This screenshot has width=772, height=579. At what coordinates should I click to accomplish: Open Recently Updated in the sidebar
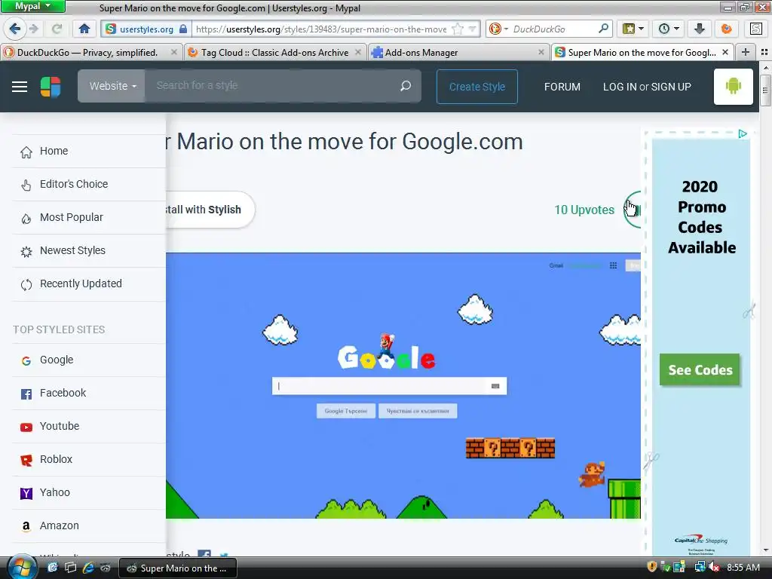point(88,283)
